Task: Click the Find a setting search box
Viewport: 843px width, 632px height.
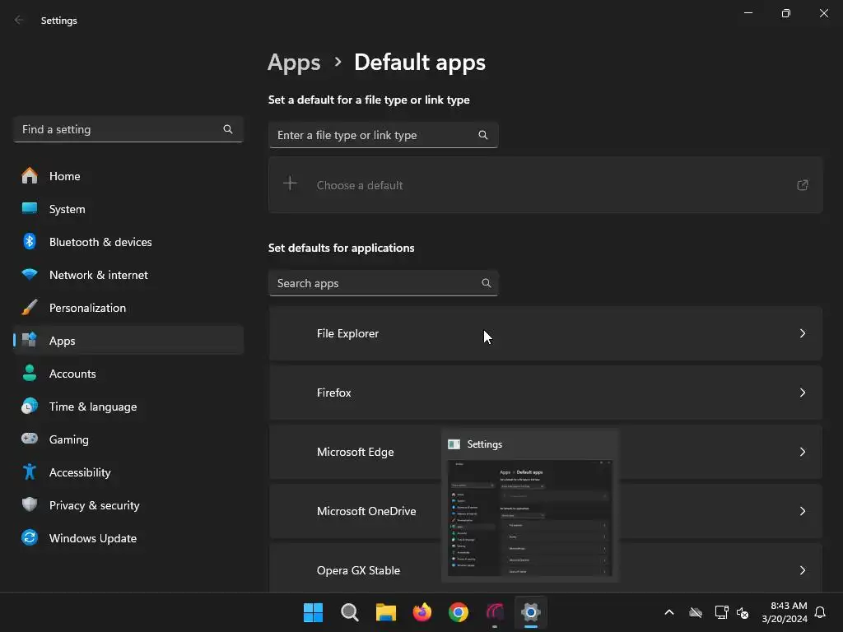Action: point(128,129)
